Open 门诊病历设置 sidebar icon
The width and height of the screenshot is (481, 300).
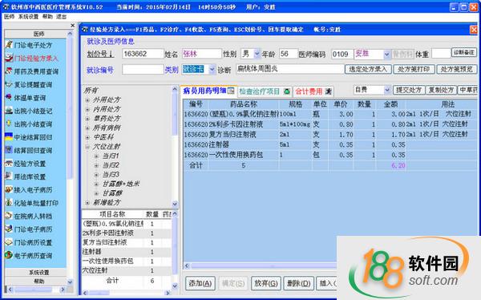pos(9,242)
